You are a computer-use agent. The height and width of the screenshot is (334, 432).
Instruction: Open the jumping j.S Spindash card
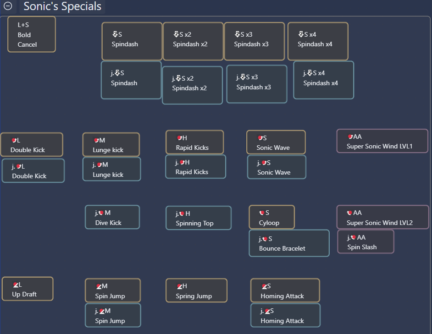[131, 80]
